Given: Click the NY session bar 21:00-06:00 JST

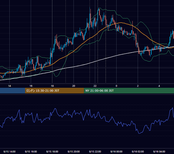Looking at the screenshot, I should 129,91.
